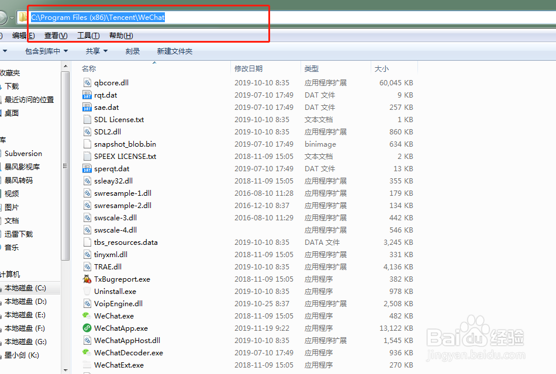Click the Uninstall.exe icon

87,292
